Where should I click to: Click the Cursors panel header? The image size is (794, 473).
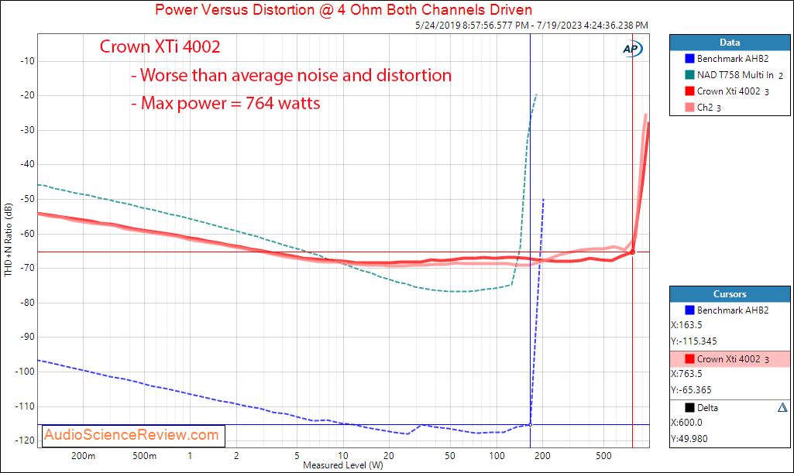tap(730, 294)
